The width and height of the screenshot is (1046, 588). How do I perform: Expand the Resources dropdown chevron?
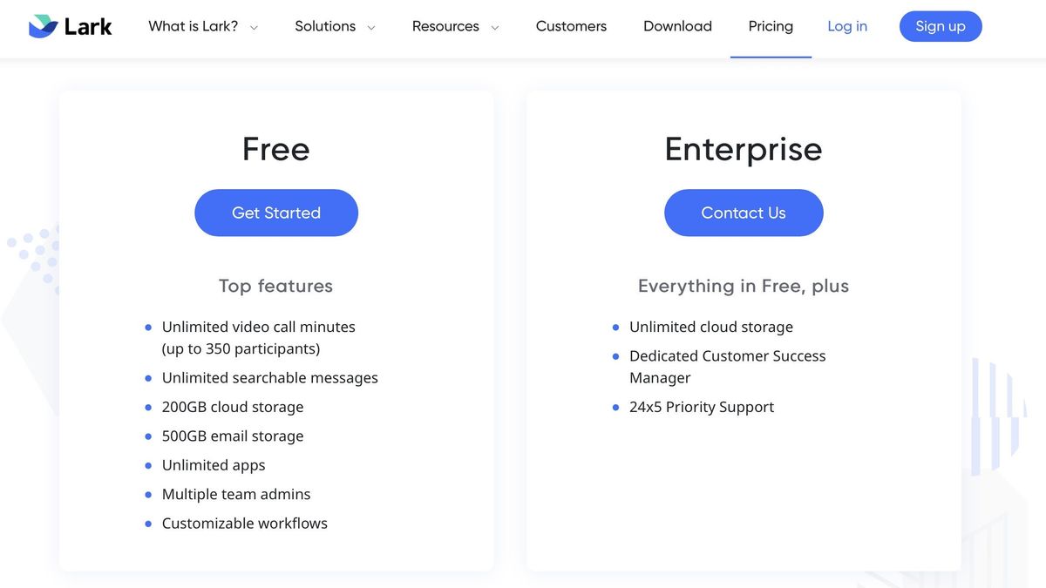tap(495, 28)
